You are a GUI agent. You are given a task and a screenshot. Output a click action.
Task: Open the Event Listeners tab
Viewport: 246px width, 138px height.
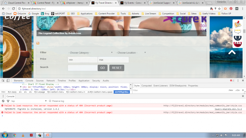pos(161,86)
